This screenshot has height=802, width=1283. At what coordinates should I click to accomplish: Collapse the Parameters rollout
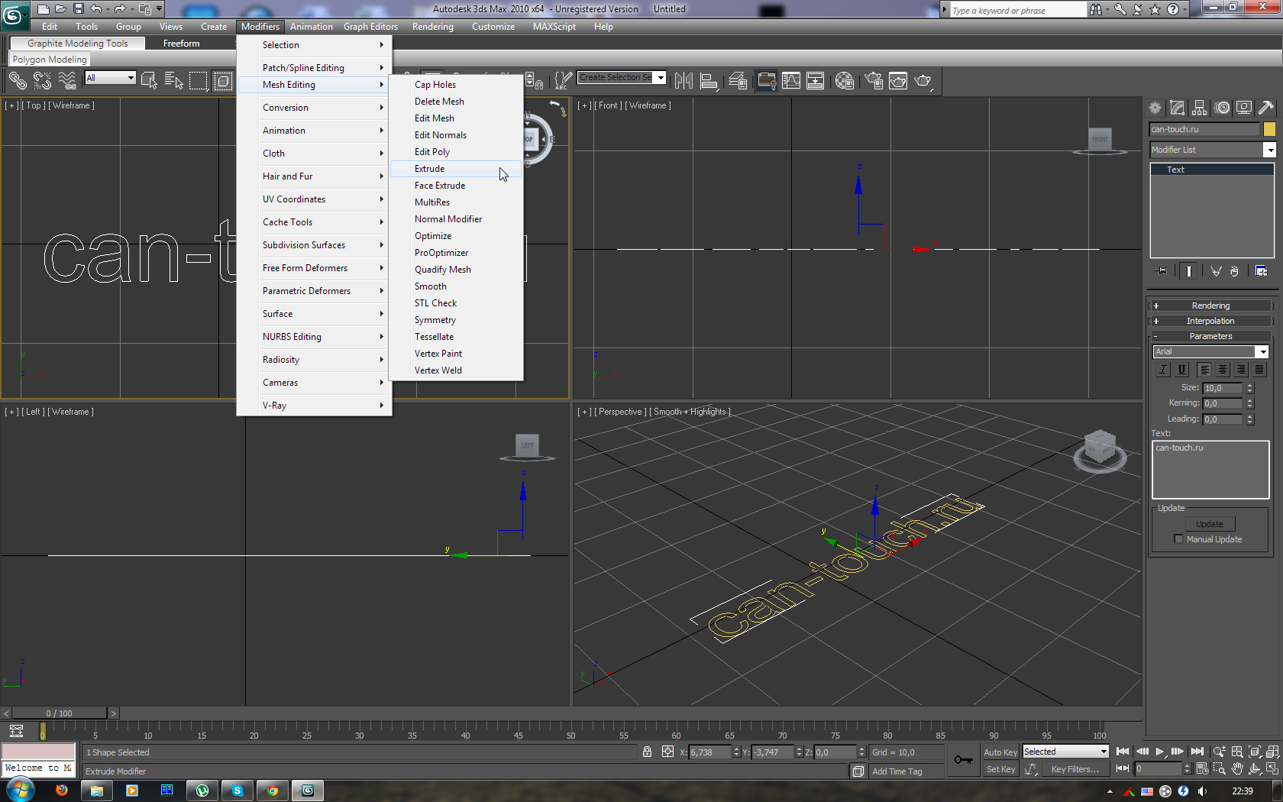click(1210, 336)
